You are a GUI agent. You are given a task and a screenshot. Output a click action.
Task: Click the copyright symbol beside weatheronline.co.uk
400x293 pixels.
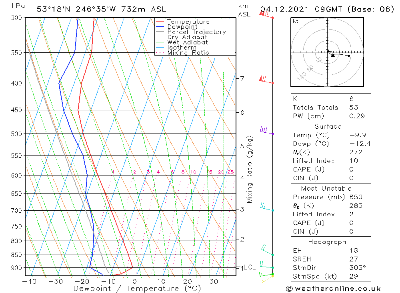click(x=290, y=289)
